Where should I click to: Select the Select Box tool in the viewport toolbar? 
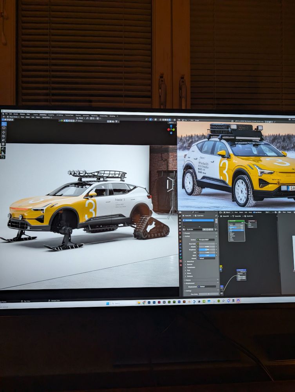coord(4,124)
